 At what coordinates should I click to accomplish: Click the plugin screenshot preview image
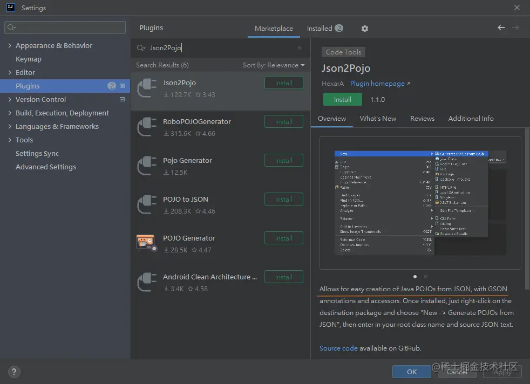click(x=420, y=203)
